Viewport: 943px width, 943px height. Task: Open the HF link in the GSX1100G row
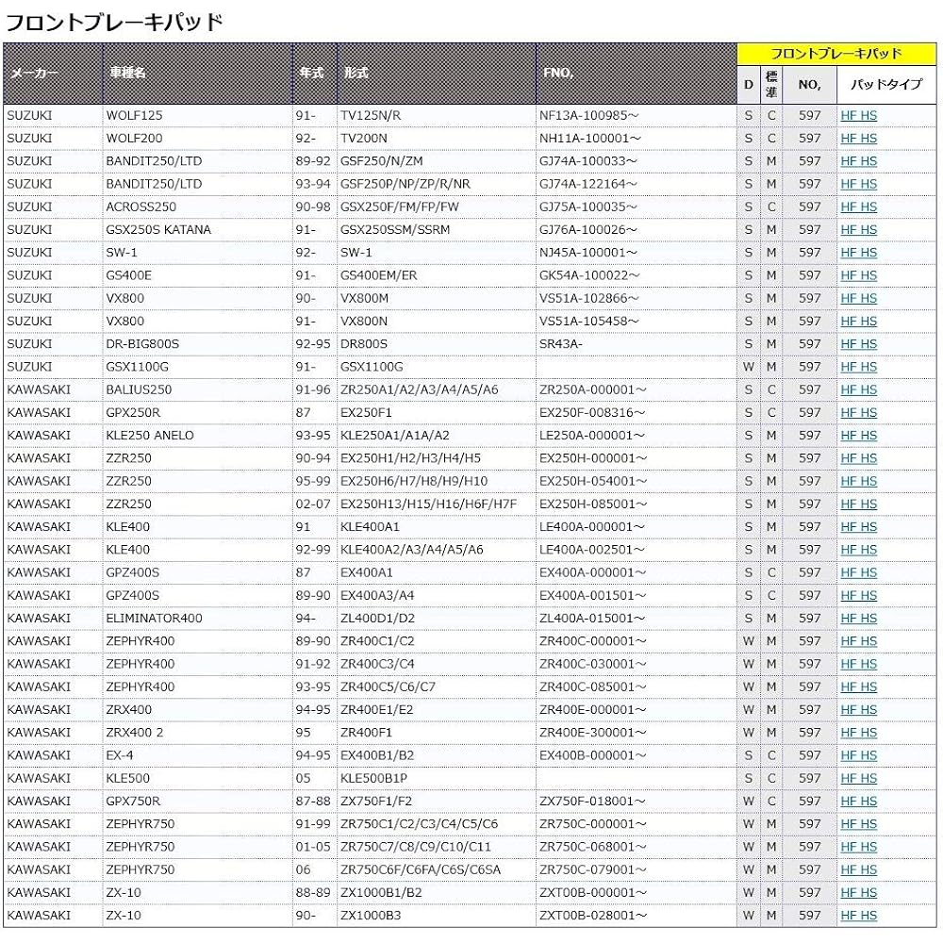[848, 367]
